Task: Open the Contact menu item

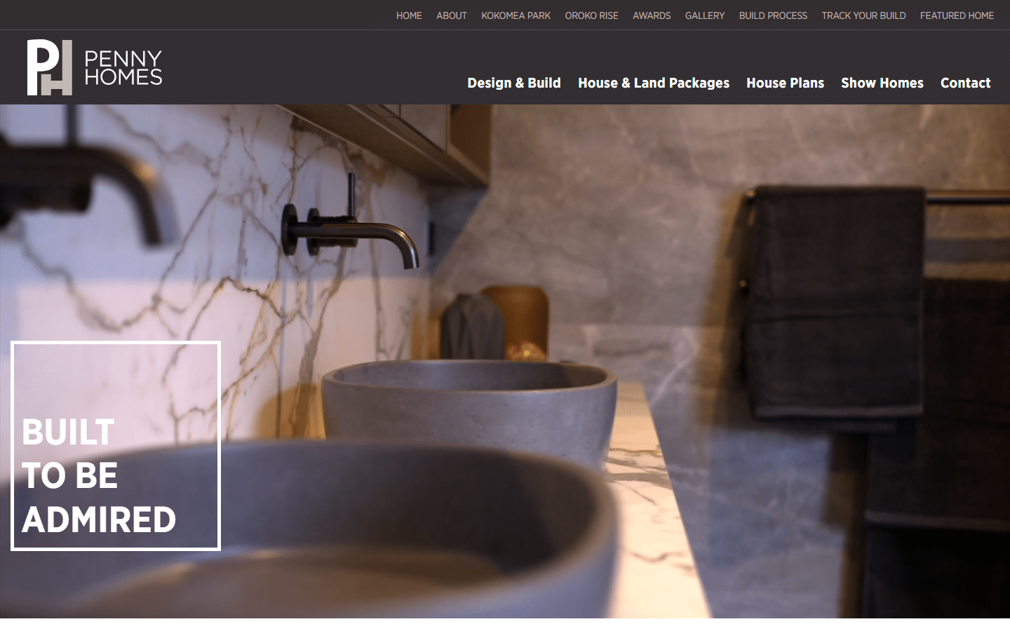Action: click(x=965, y=83)
